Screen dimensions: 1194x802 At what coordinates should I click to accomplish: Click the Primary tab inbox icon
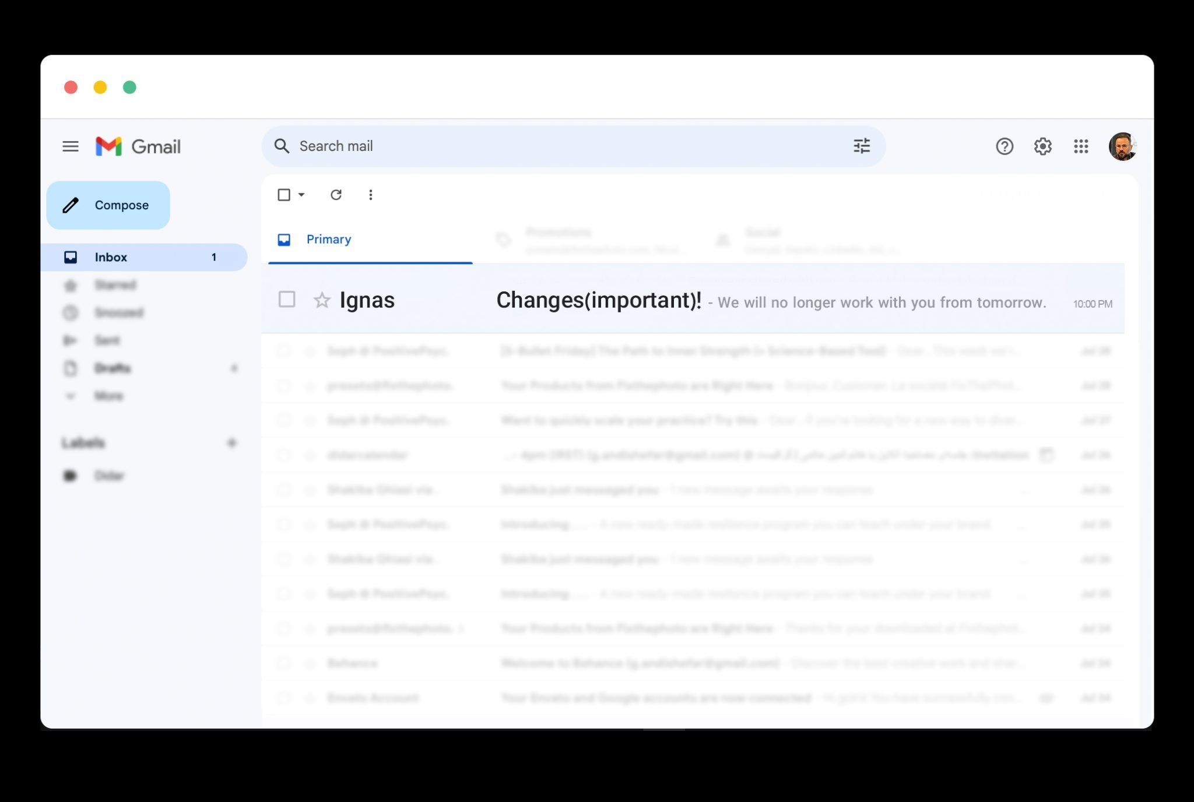click(284, 240)
